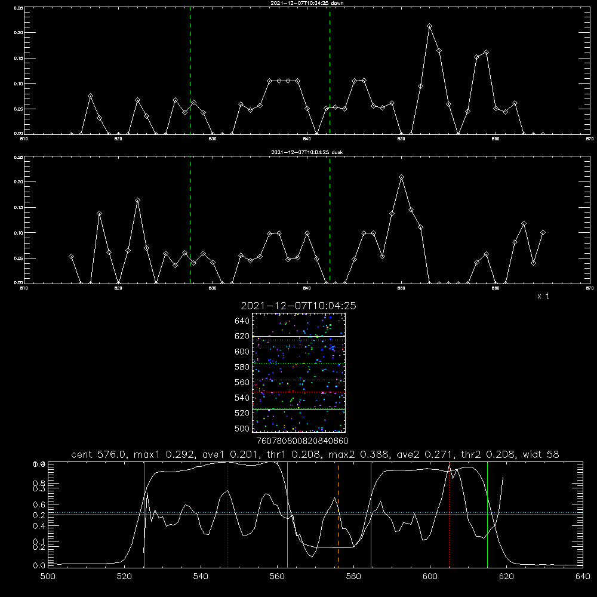This screenshot has height=597, width=597.
Task: Click the central image y-axis label "600"
Action: coord(242,352)
